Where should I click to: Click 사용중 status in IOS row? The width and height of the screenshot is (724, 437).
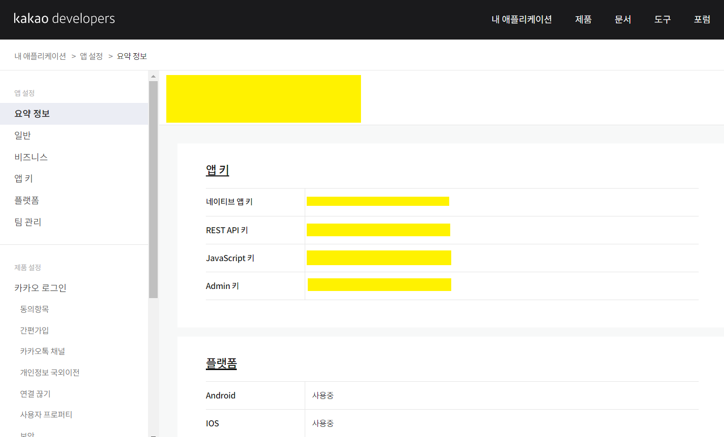click(323, 423)
